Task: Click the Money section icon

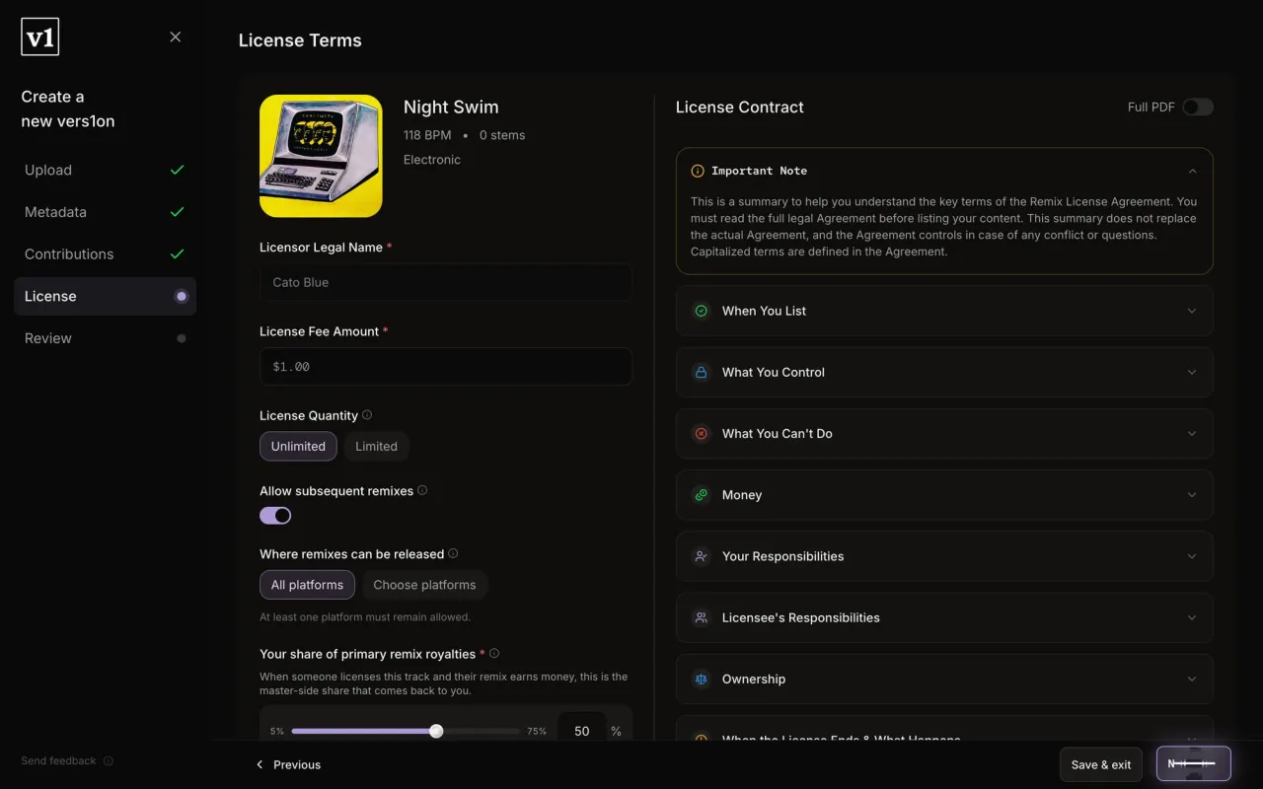Action: pyautogui.click(x=701, y=495)
